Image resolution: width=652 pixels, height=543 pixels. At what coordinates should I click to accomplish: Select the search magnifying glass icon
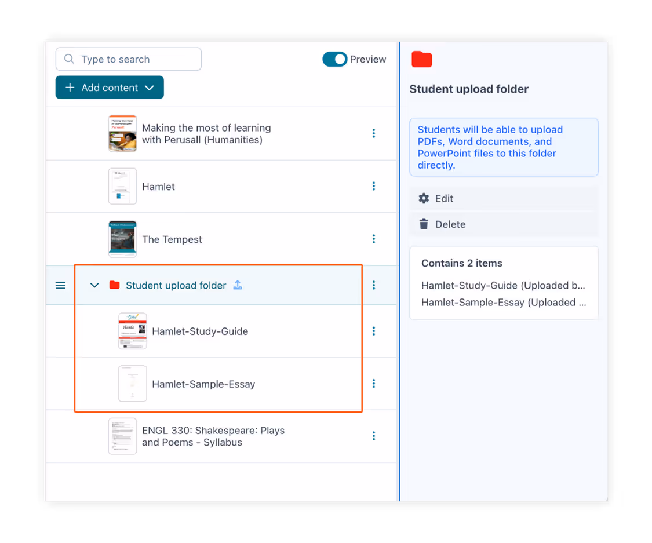[x=69, y=59]
